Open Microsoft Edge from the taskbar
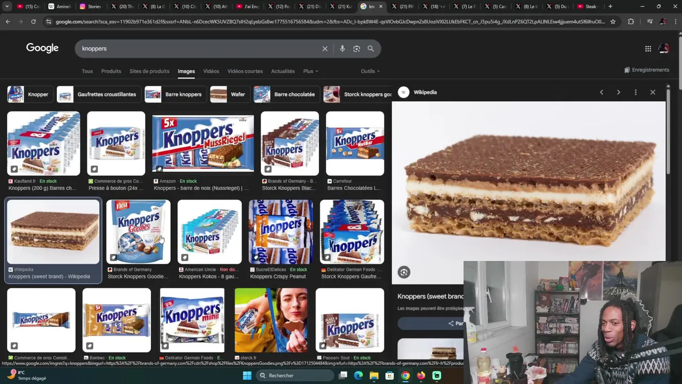This screenshot has height=384, width=682. pos(359,375)
